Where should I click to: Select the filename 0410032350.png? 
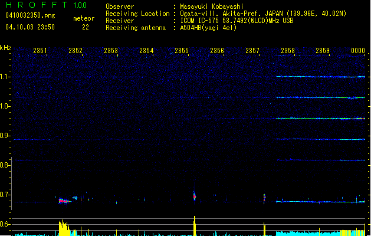coord(30,15)
